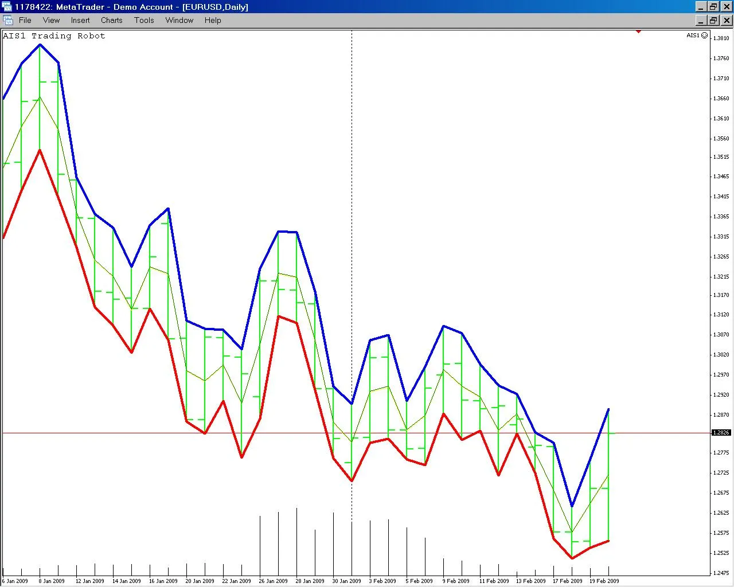Select the current bid price label 1.2826

[721, 433]
